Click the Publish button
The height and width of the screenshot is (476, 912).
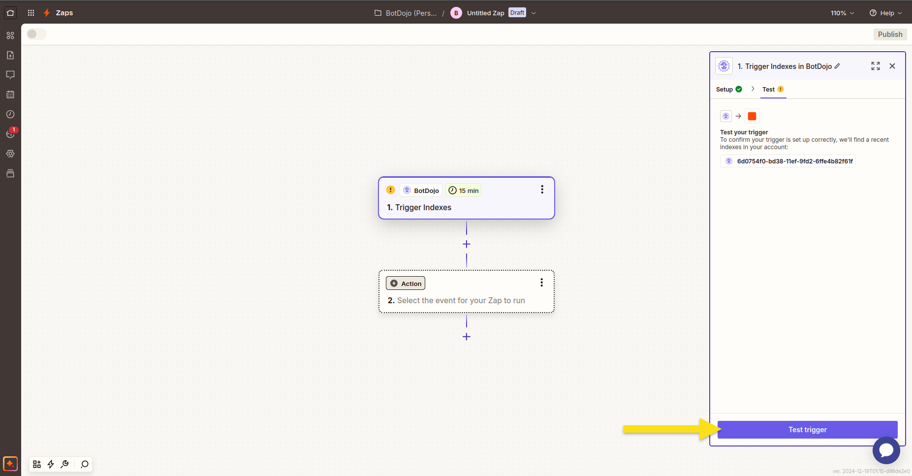(890, 34)
